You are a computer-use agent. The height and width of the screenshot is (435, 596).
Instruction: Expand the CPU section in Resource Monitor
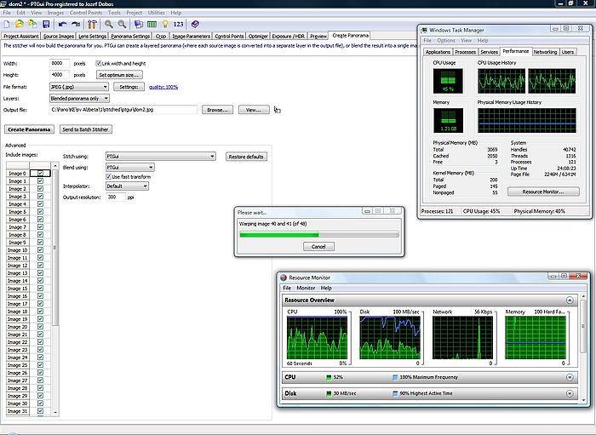click(569, 377)
